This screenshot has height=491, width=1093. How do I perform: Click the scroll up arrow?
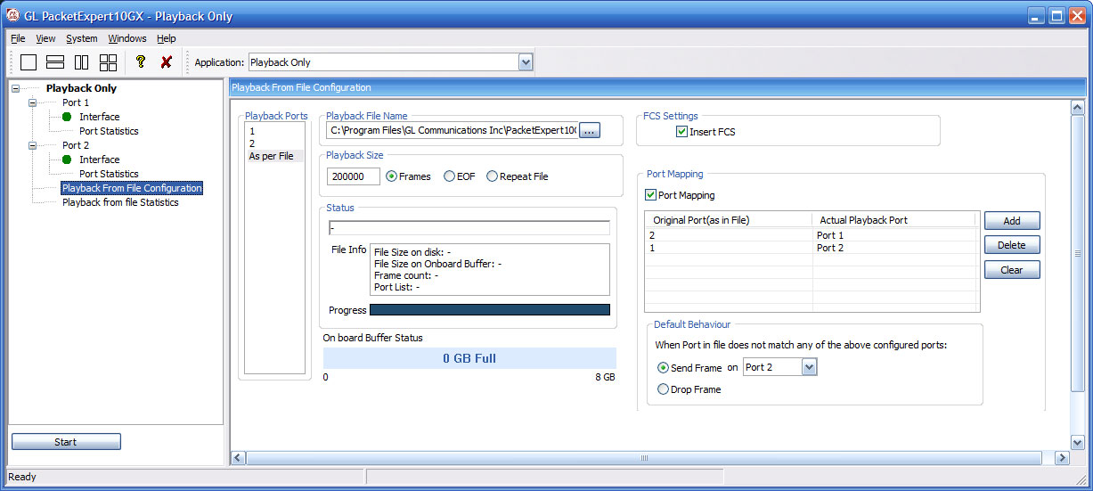1077,106
